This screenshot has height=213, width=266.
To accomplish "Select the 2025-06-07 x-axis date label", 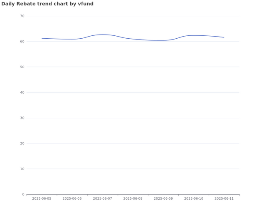I will coord(102,199).
